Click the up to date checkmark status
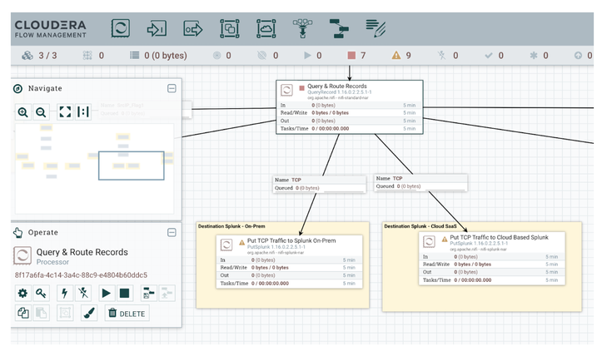 coord(488,56)
